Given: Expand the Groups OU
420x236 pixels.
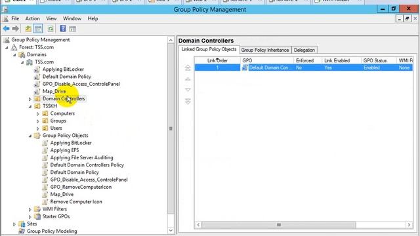Looking at the screenshot, I should [38, 121].
